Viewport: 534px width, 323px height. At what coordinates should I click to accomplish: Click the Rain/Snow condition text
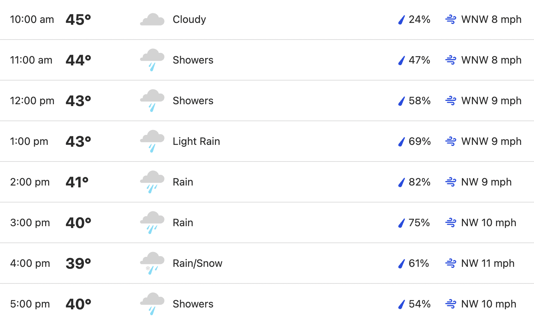(197, 263)
